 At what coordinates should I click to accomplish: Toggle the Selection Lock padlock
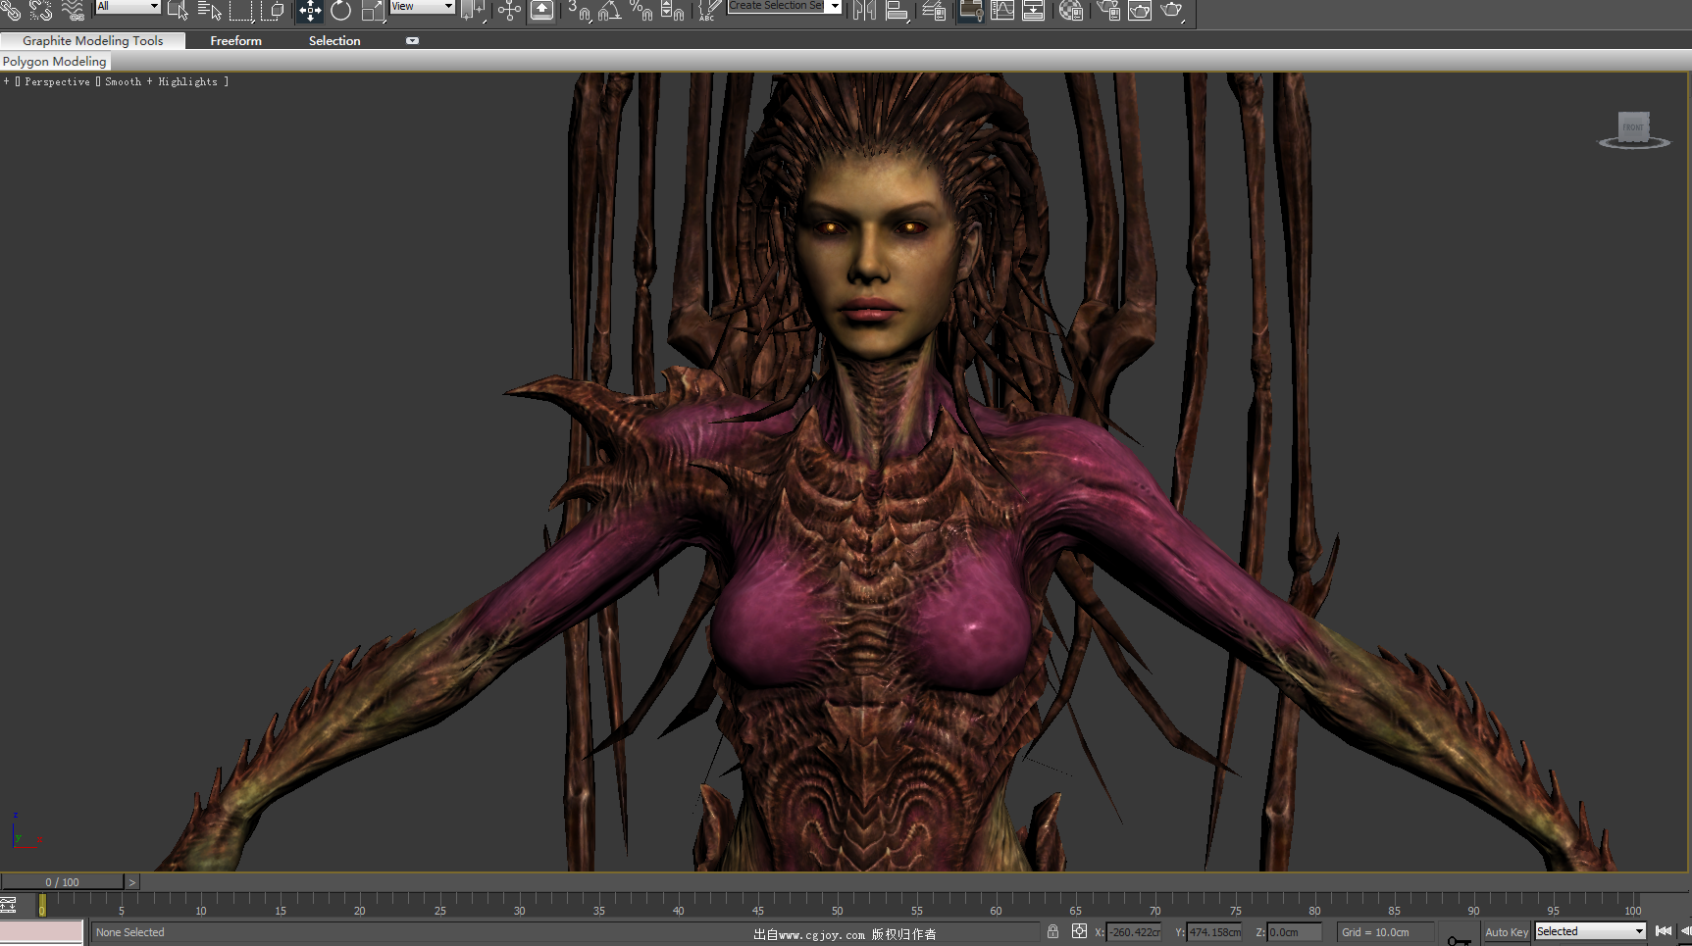click(1052, 931)
